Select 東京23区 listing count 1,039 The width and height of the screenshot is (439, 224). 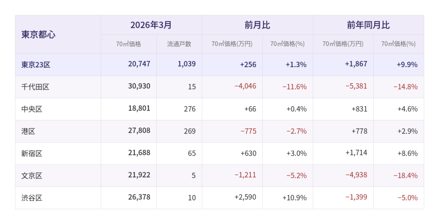coord(186,64)
